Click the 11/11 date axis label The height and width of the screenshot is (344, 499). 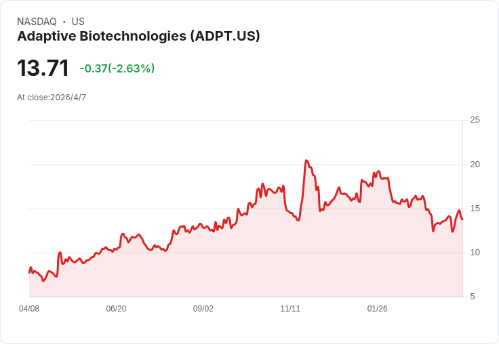tap(290, 309)
